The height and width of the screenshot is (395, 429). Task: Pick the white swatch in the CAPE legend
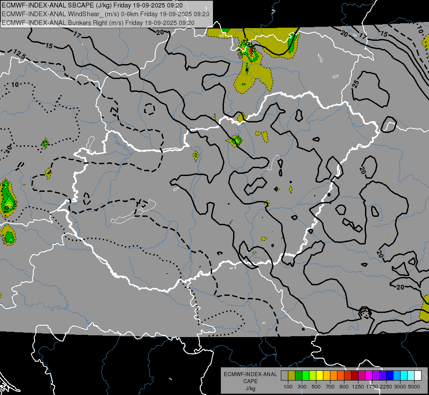click(418, 376)
